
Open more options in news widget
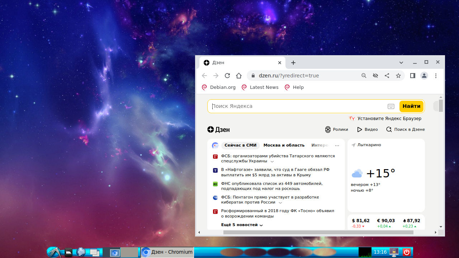coord(337,145)
